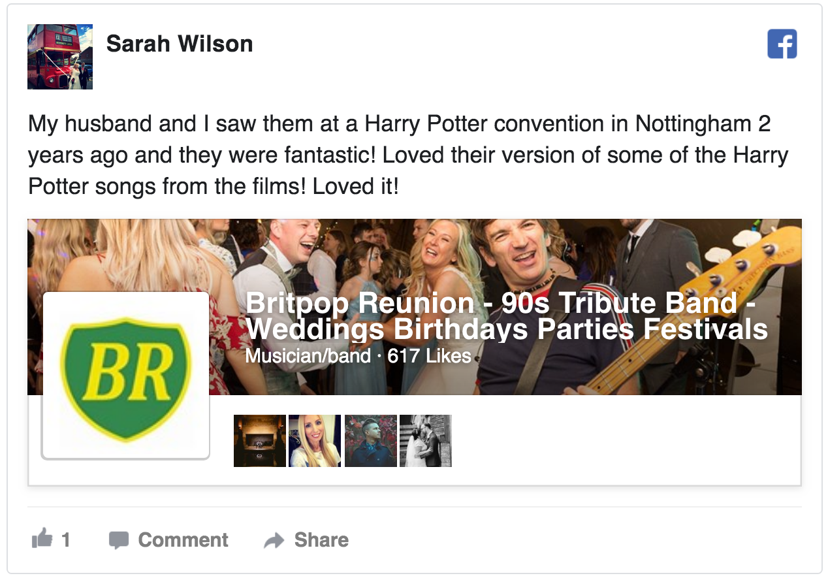828x580 pixels.
Task: Click the Share label
Action: point(321,540)
